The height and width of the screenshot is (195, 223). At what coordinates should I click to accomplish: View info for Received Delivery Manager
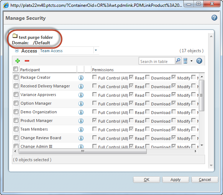click(x=81, y=86)
